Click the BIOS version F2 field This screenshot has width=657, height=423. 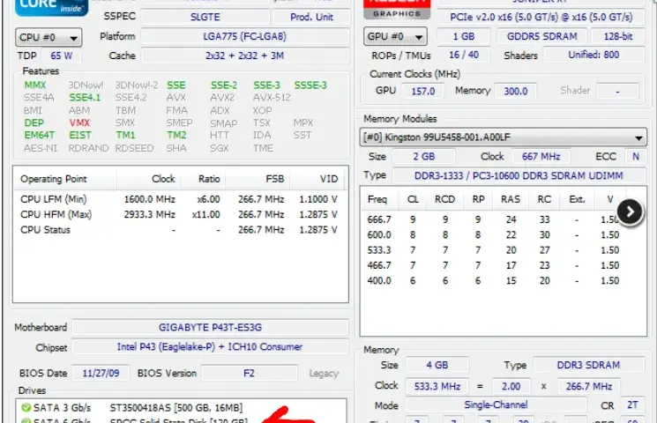tap(250, 373)
